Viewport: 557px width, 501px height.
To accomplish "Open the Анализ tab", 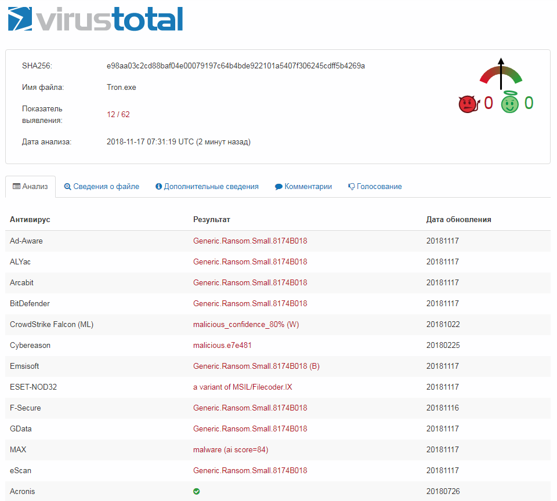I will point(31,186).
